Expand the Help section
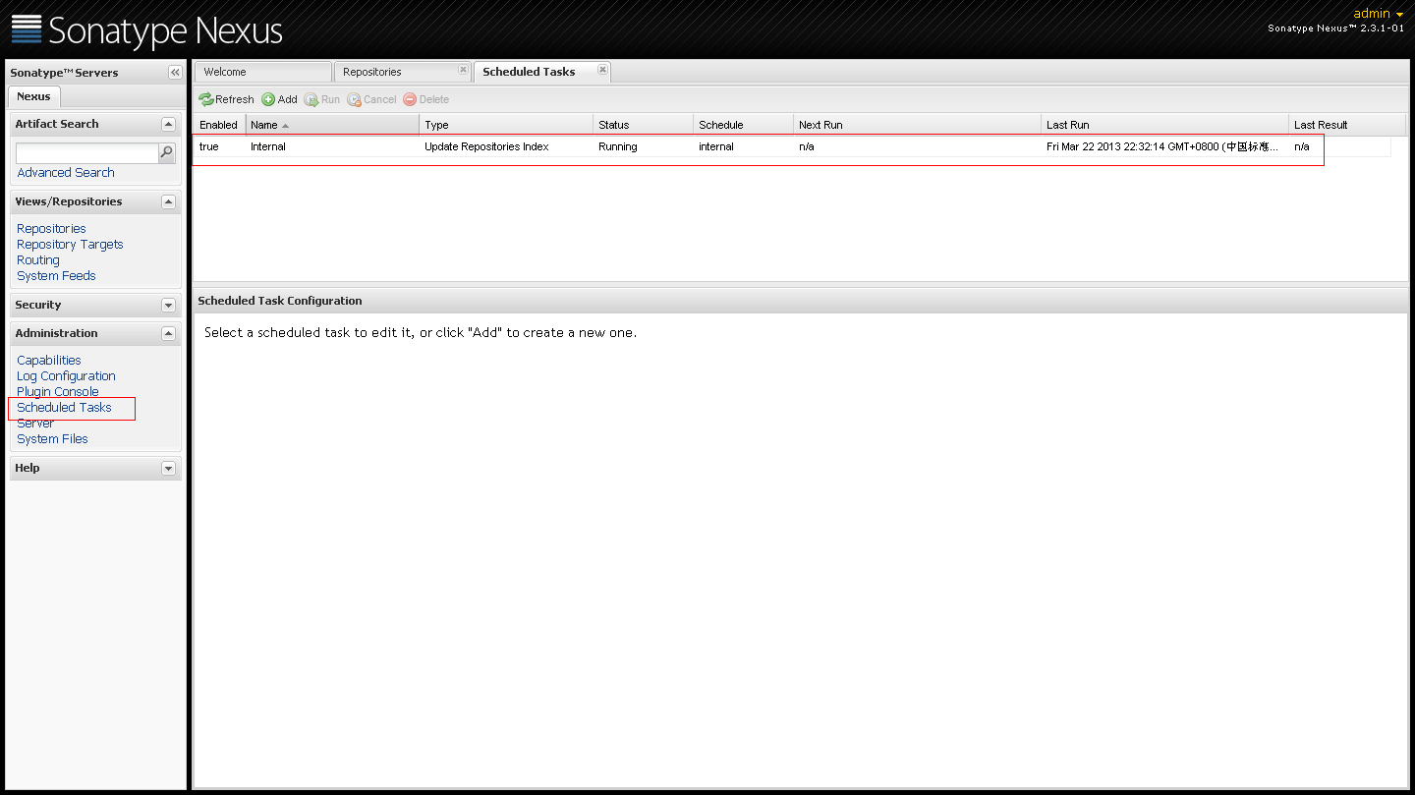Viewport: 1415px width, 795px height. coord(168,469)
